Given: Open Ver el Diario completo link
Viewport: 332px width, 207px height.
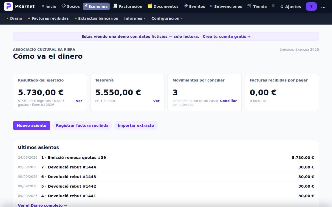Looking at the screenshot, I should [42, 205].
